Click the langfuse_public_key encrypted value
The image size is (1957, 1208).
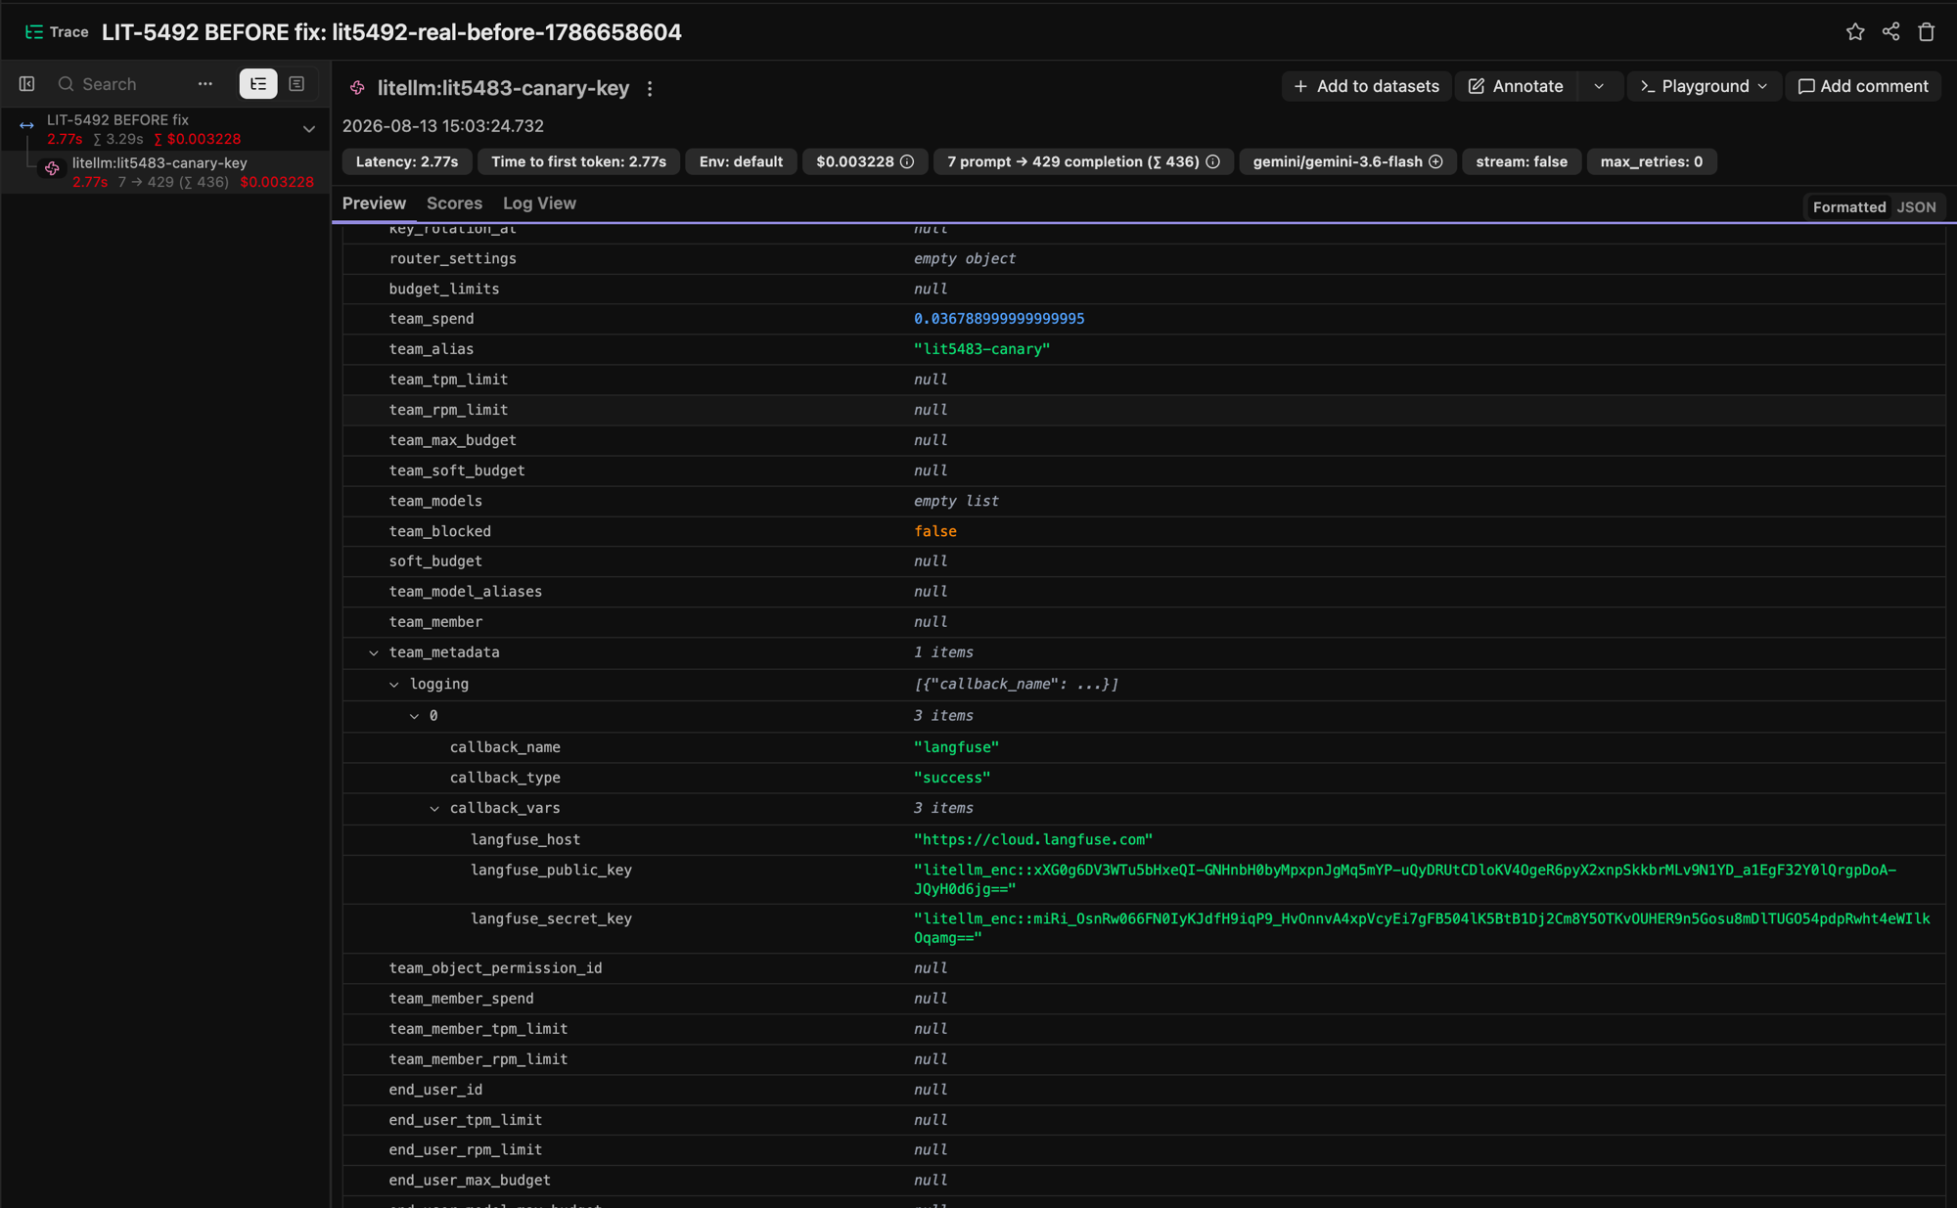pyautogui.click(x=1405, y=879)
